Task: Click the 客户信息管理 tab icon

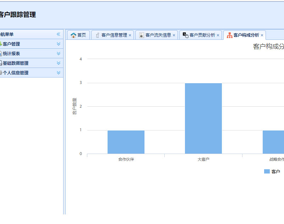Action: pyautogui.click(x=97, y=35)
